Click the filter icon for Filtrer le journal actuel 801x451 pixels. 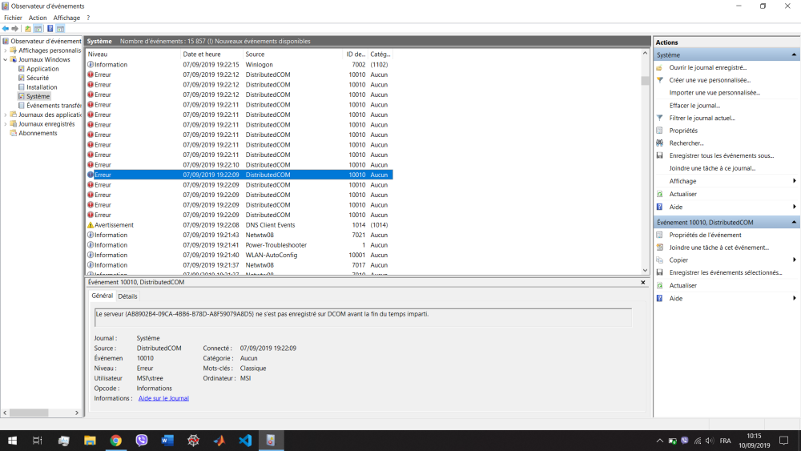[x=659, y=118]
